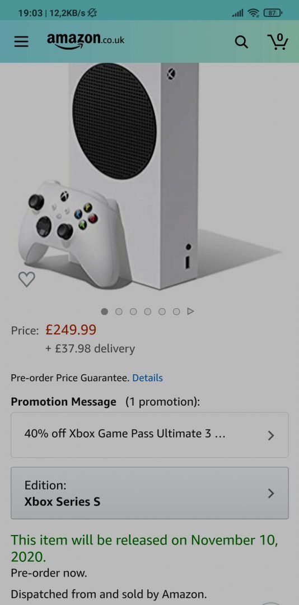Expand the 40% off Game Pass promotion chevron
The width and height of the screenshot is (299, 605).
click(271, 436)
